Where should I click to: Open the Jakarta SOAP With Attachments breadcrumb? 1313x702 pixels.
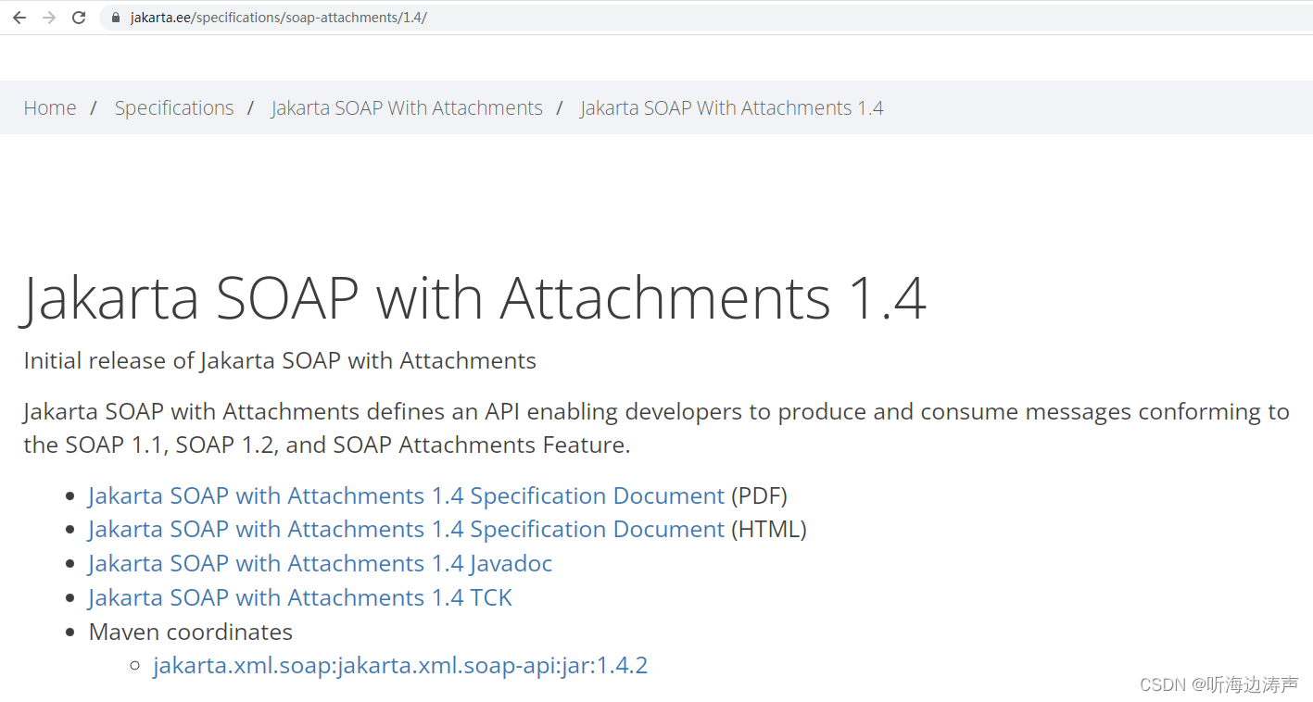point(407,107)
